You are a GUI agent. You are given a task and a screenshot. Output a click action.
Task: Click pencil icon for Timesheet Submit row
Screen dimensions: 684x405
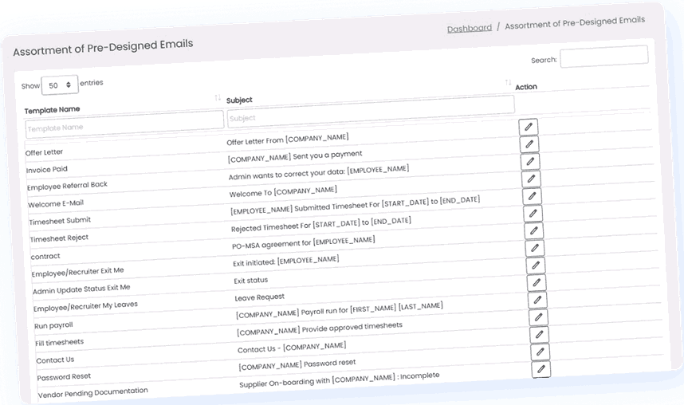(x=532, y=196)
